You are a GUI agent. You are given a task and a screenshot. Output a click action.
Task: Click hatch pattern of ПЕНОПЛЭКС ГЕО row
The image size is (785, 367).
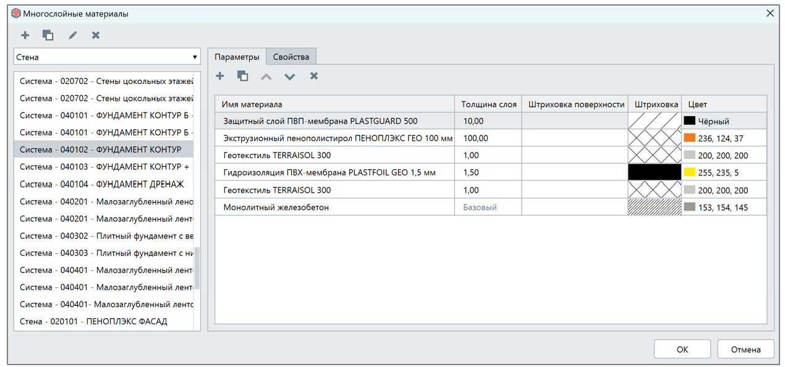point(655,138)
